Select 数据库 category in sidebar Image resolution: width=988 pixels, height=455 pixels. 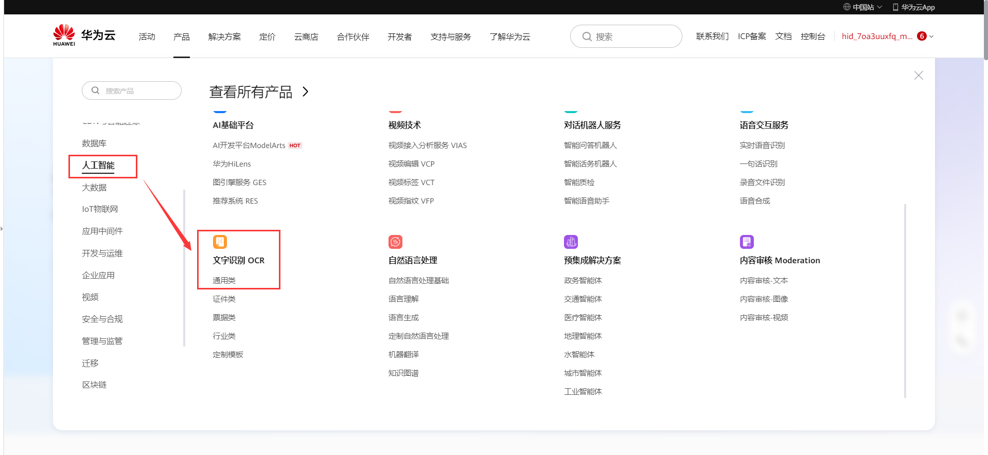[x=94, y=143]
